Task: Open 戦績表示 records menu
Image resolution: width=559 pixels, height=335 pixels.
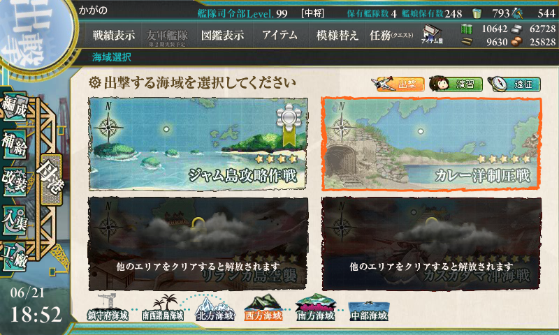Action: (x=114, y=35)
